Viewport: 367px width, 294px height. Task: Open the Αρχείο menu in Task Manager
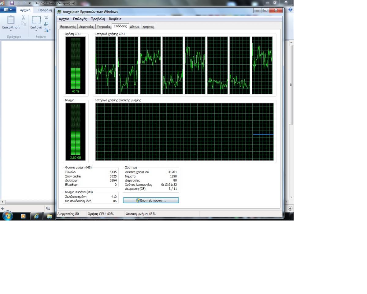(64, 19)
